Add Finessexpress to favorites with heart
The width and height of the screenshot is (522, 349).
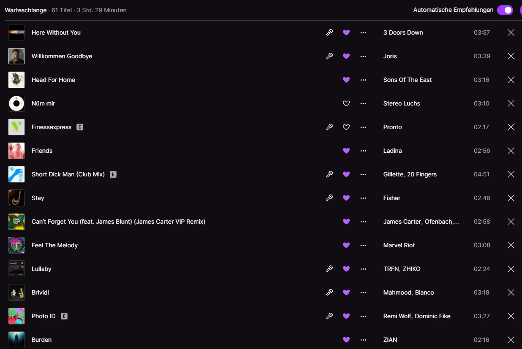(x=346, y=127)
